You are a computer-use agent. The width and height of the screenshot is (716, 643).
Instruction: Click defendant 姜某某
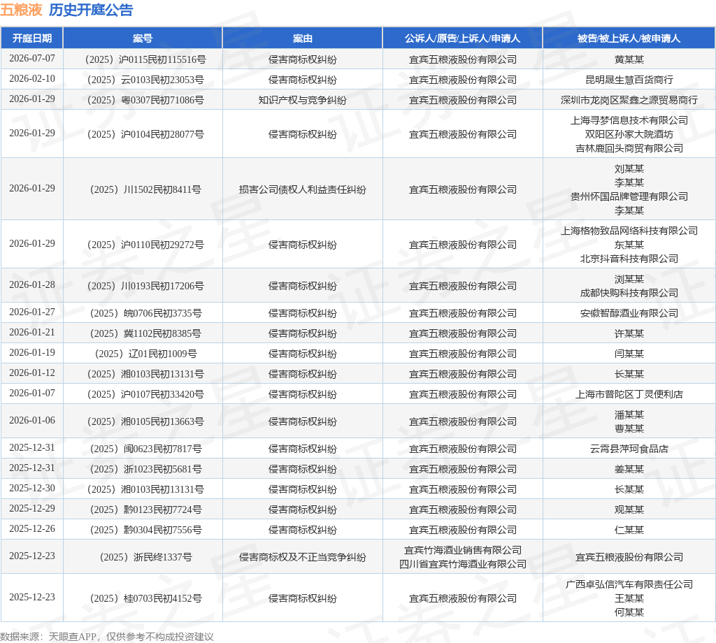pyautogui.click(x=629, y=469)
